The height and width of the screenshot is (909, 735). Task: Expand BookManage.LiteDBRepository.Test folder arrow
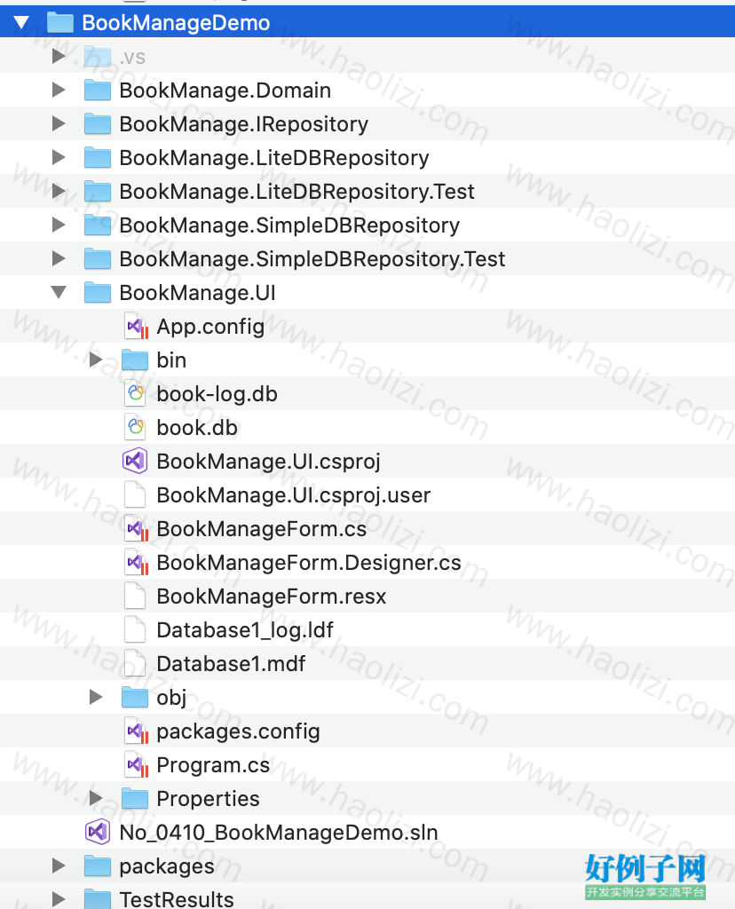(59, 191)
